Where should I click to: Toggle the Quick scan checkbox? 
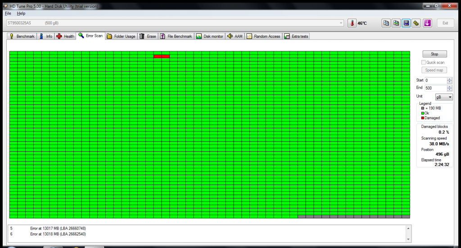(423, 63)
